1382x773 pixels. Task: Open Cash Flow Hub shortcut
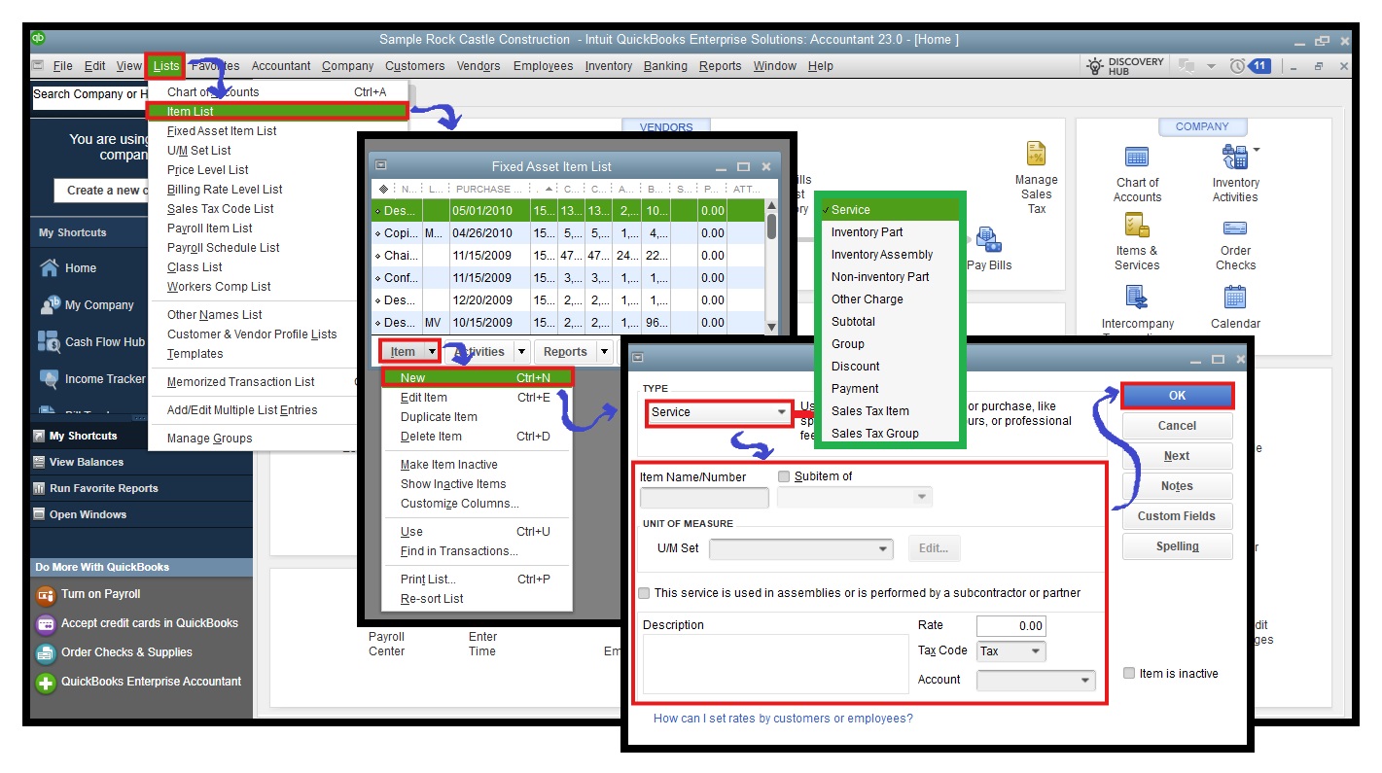tap(105, 341)
